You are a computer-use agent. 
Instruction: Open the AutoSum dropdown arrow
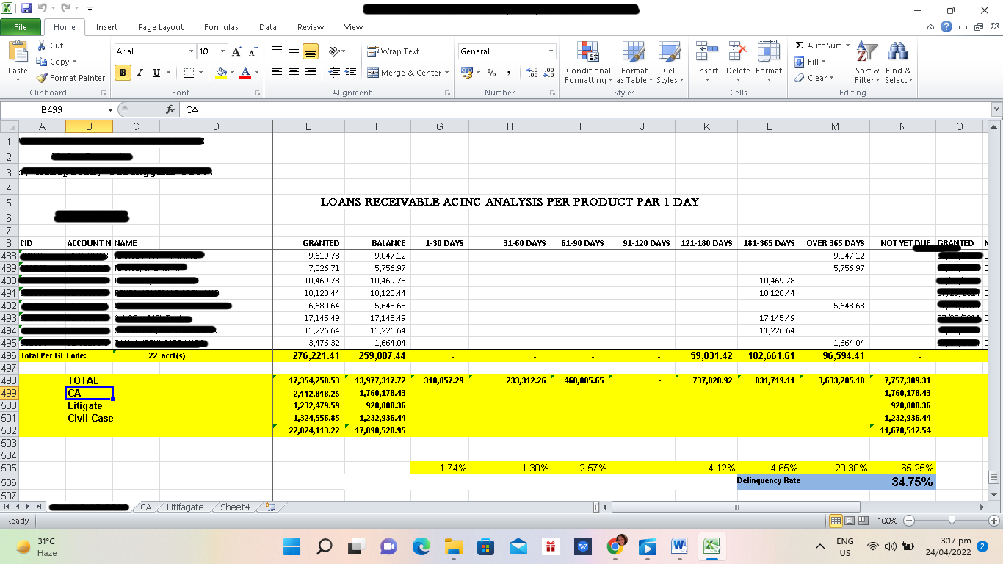coord(847,46)
